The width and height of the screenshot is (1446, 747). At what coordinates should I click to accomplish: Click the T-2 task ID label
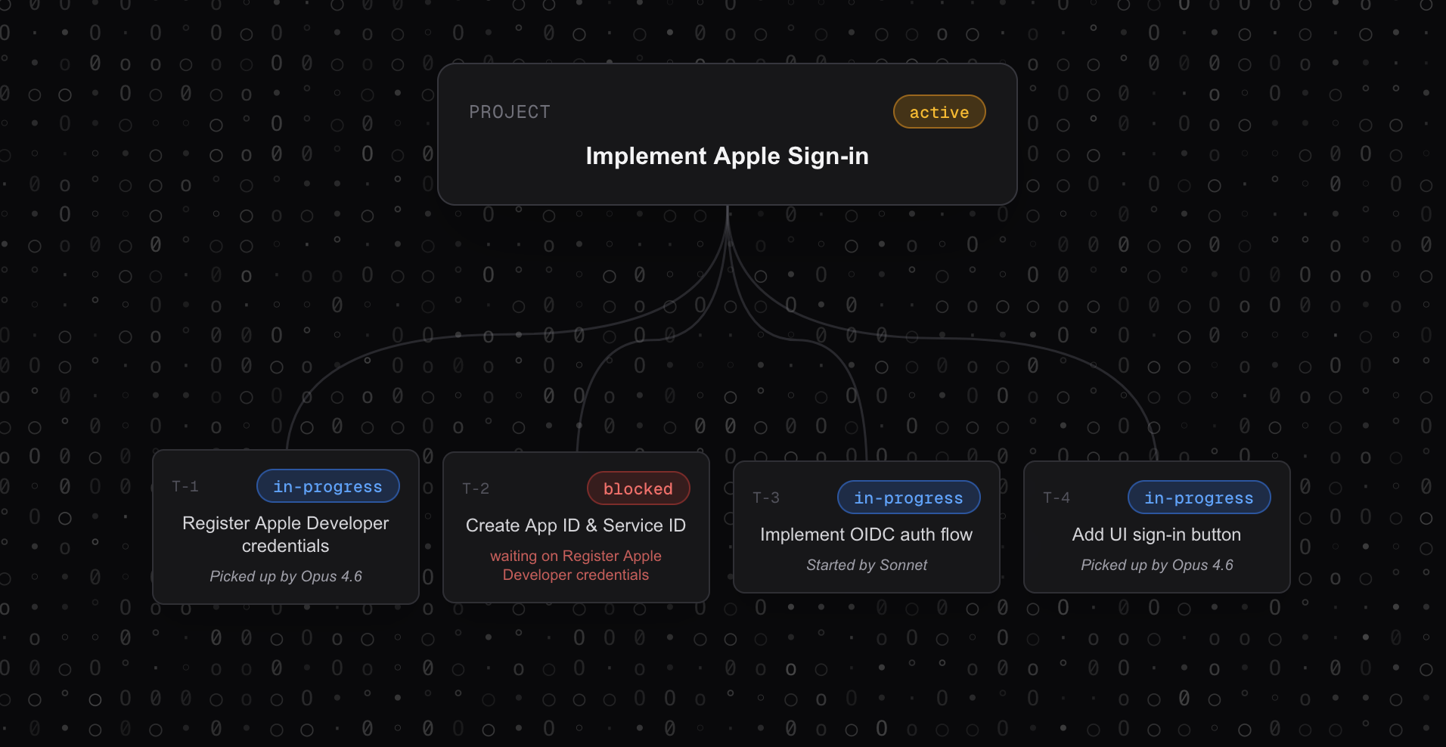(476, 488)
